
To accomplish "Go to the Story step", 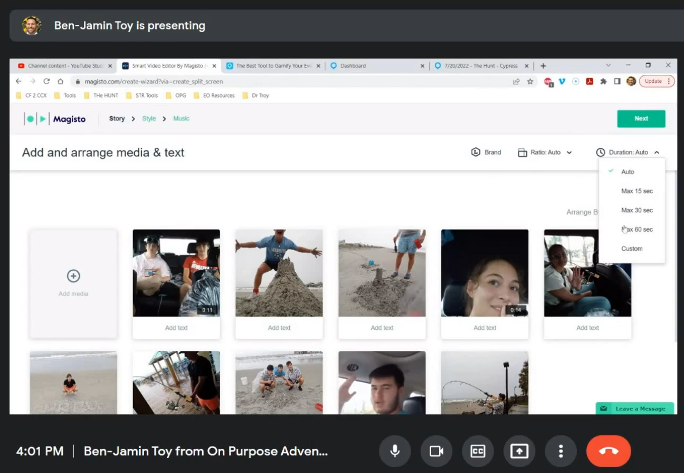I will click(117, 118).
